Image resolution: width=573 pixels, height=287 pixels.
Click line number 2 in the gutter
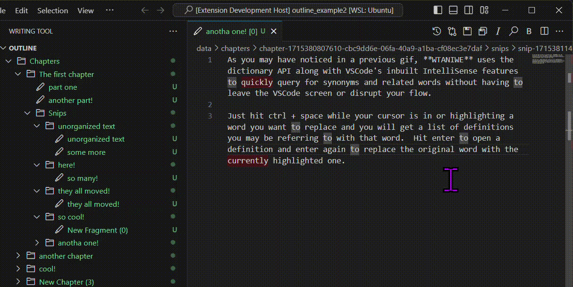(210, 104)
